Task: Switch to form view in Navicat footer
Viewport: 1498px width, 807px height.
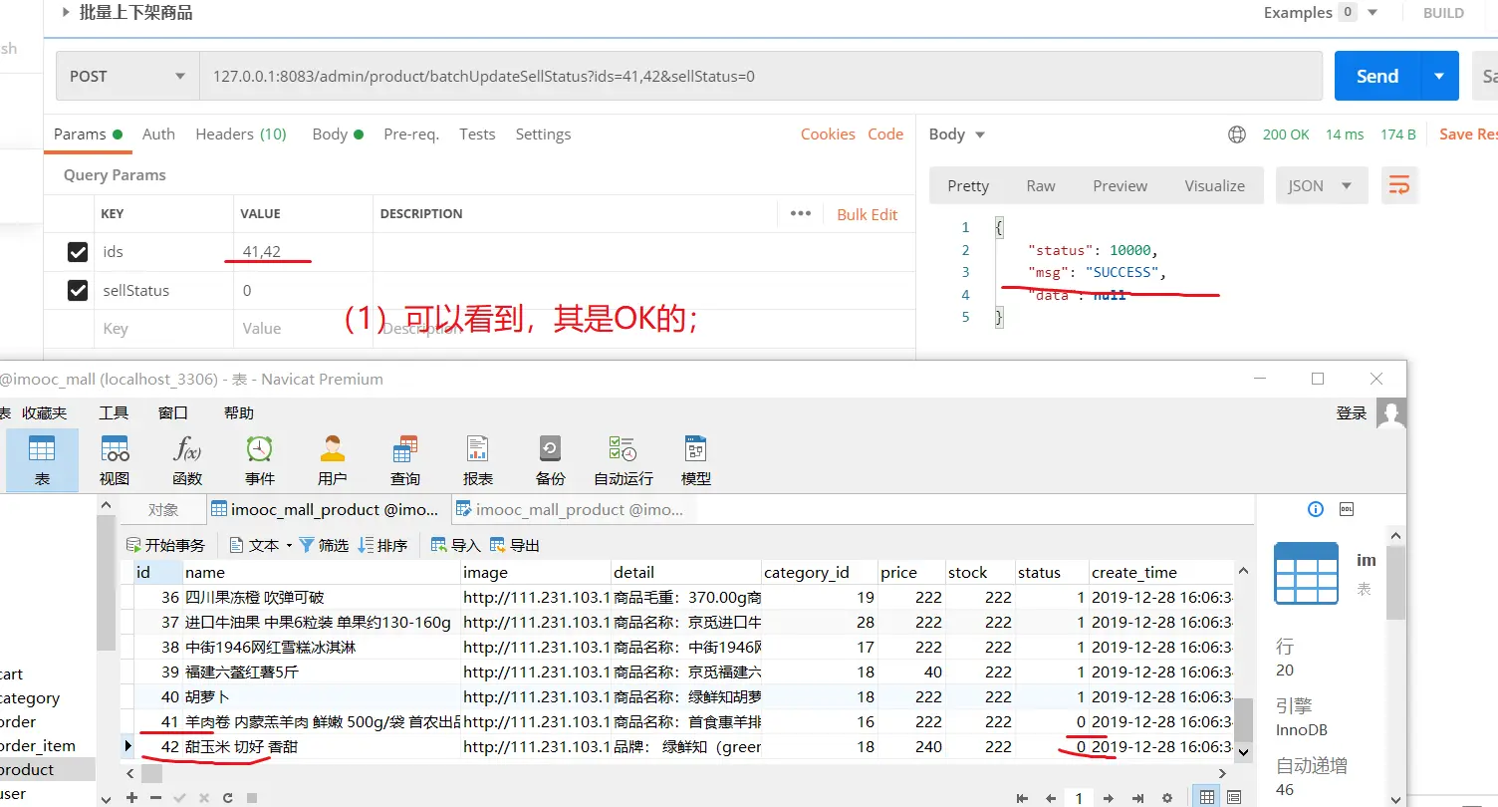Action: pyautogui.click(x=1235, y=797)
